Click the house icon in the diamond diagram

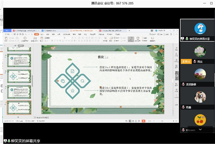[72, 91]
